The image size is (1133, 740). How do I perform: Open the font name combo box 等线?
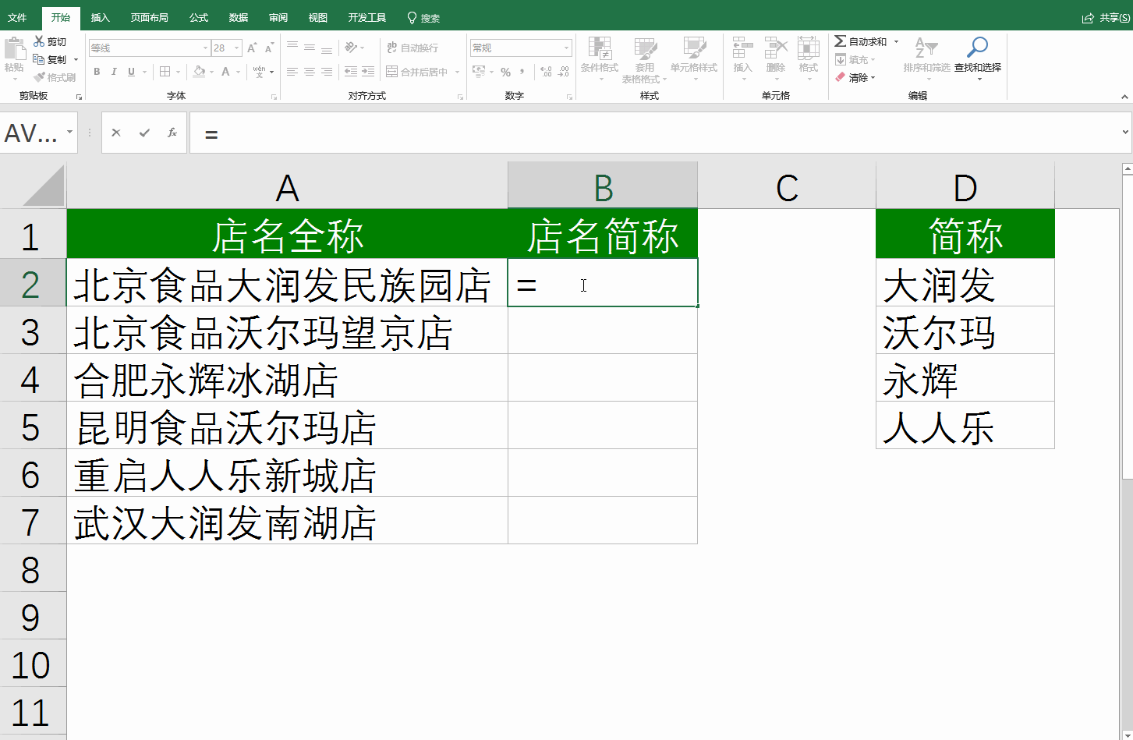tap(149, 48)
